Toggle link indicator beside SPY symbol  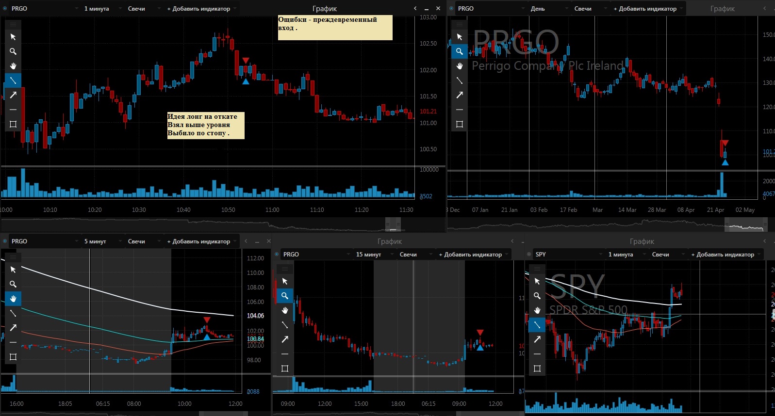tap(529, 255)
